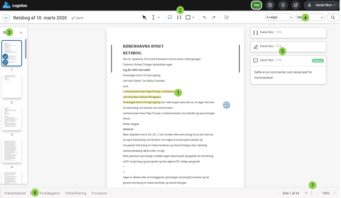
Task: Open the Præsentationer tab
Action: pyautogui.click(x=15, y=193)
